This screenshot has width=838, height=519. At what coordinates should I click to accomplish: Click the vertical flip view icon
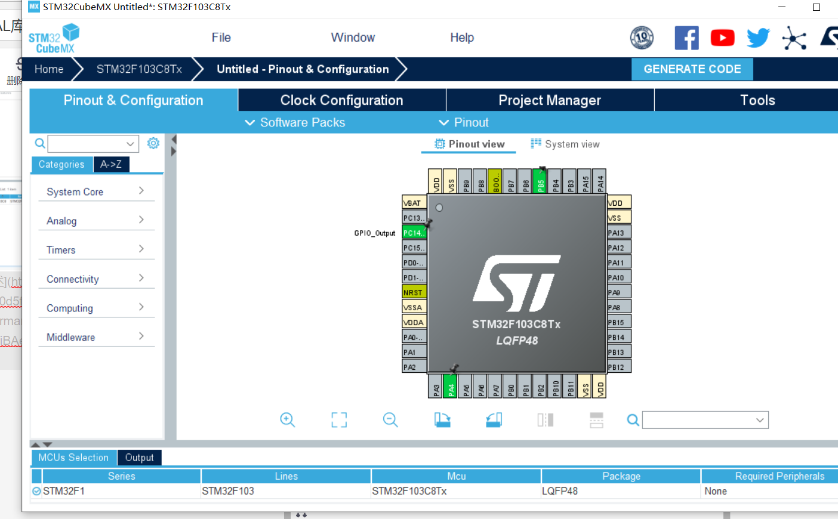(546, 420)
